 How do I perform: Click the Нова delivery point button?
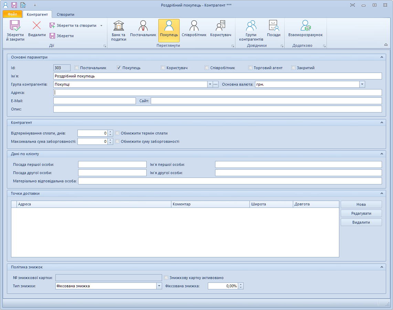[361, 204]
